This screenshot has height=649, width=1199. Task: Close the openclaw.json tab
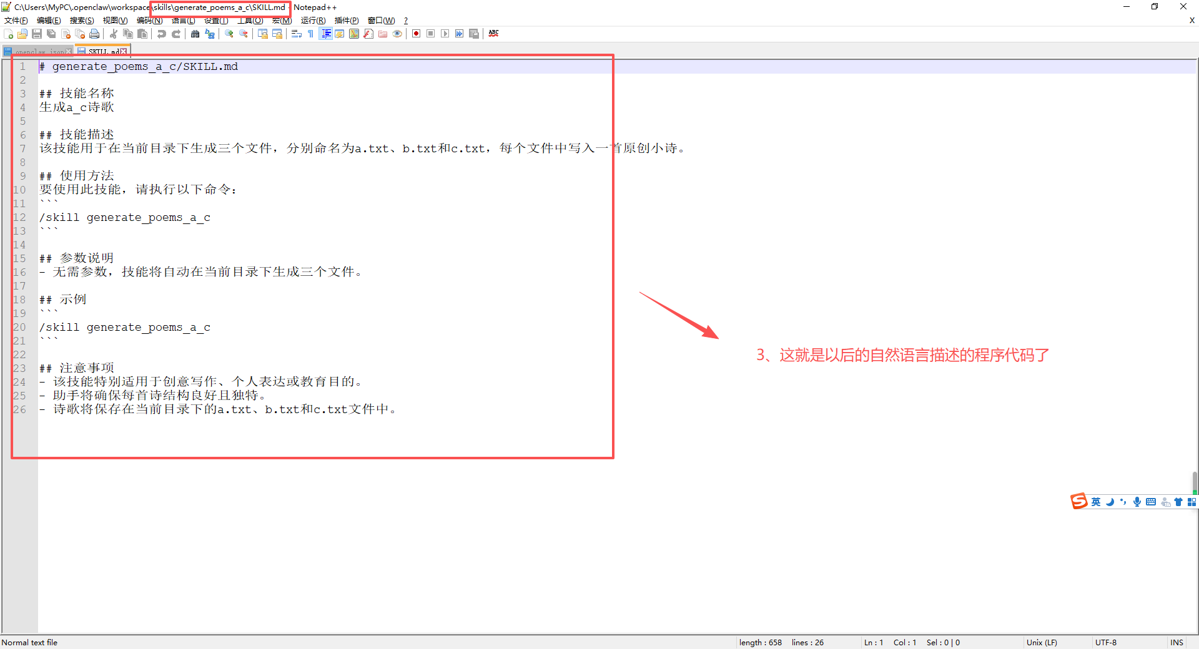(x=69, y=52)
